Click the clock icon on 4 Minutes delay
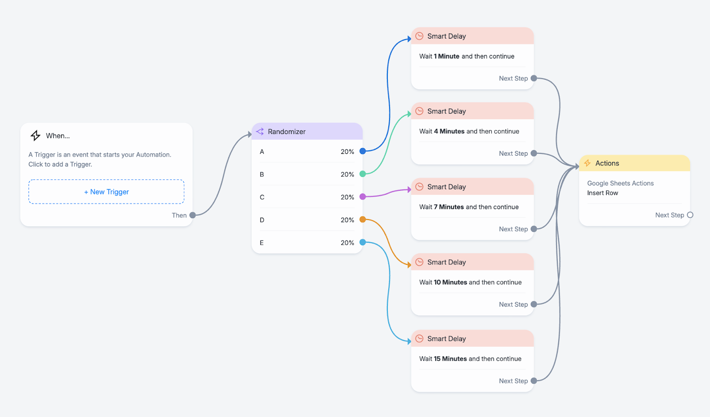The height and width of the screenshot is (417, 710). click(x=419, y=111)
